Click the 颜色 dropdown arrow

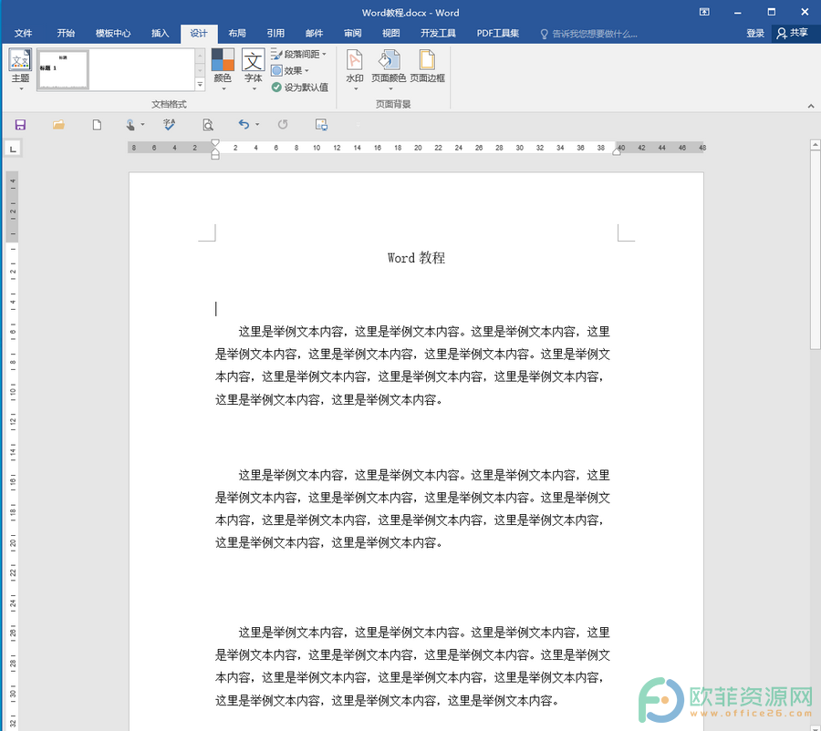click(x=223, y=89)
